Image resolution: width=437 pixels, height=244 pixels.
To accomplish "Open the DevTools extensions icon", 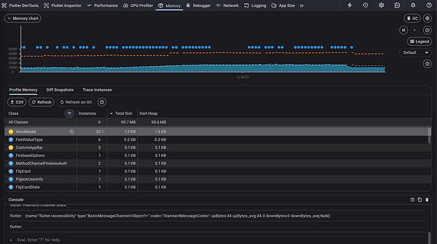I will tap(397, 5).
